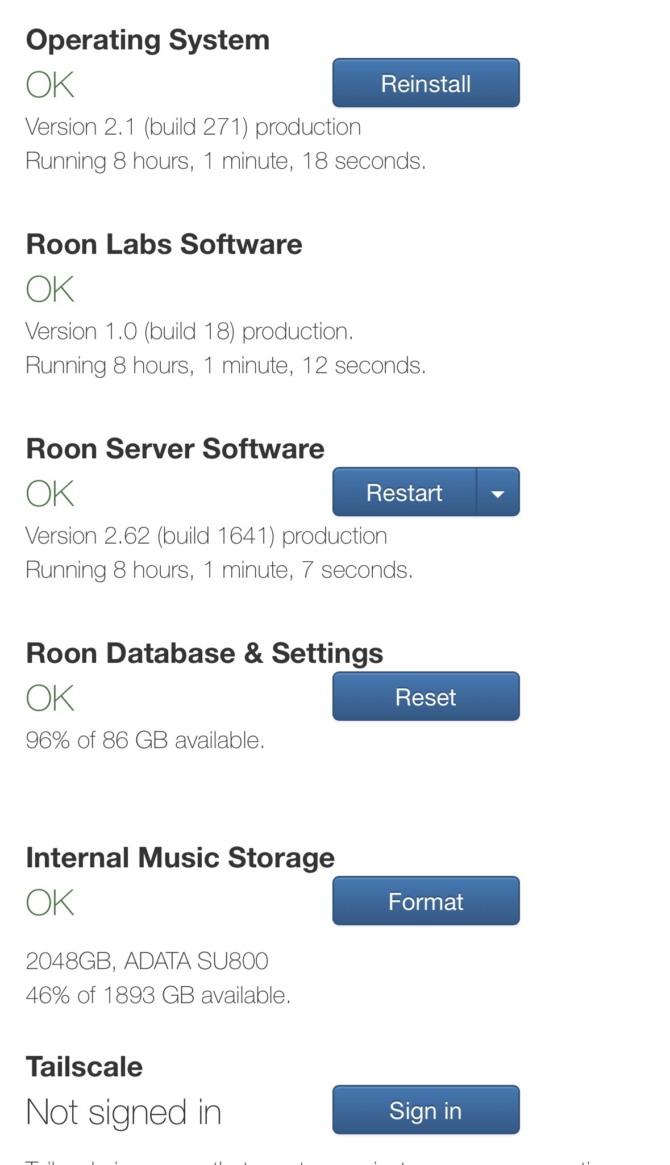Reset the Roon Database & Settings

click(x=426, y=696)
